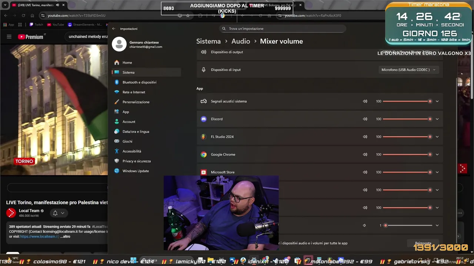
Task: Open Rete e Internet settings
Action: (x=134, y=92)
